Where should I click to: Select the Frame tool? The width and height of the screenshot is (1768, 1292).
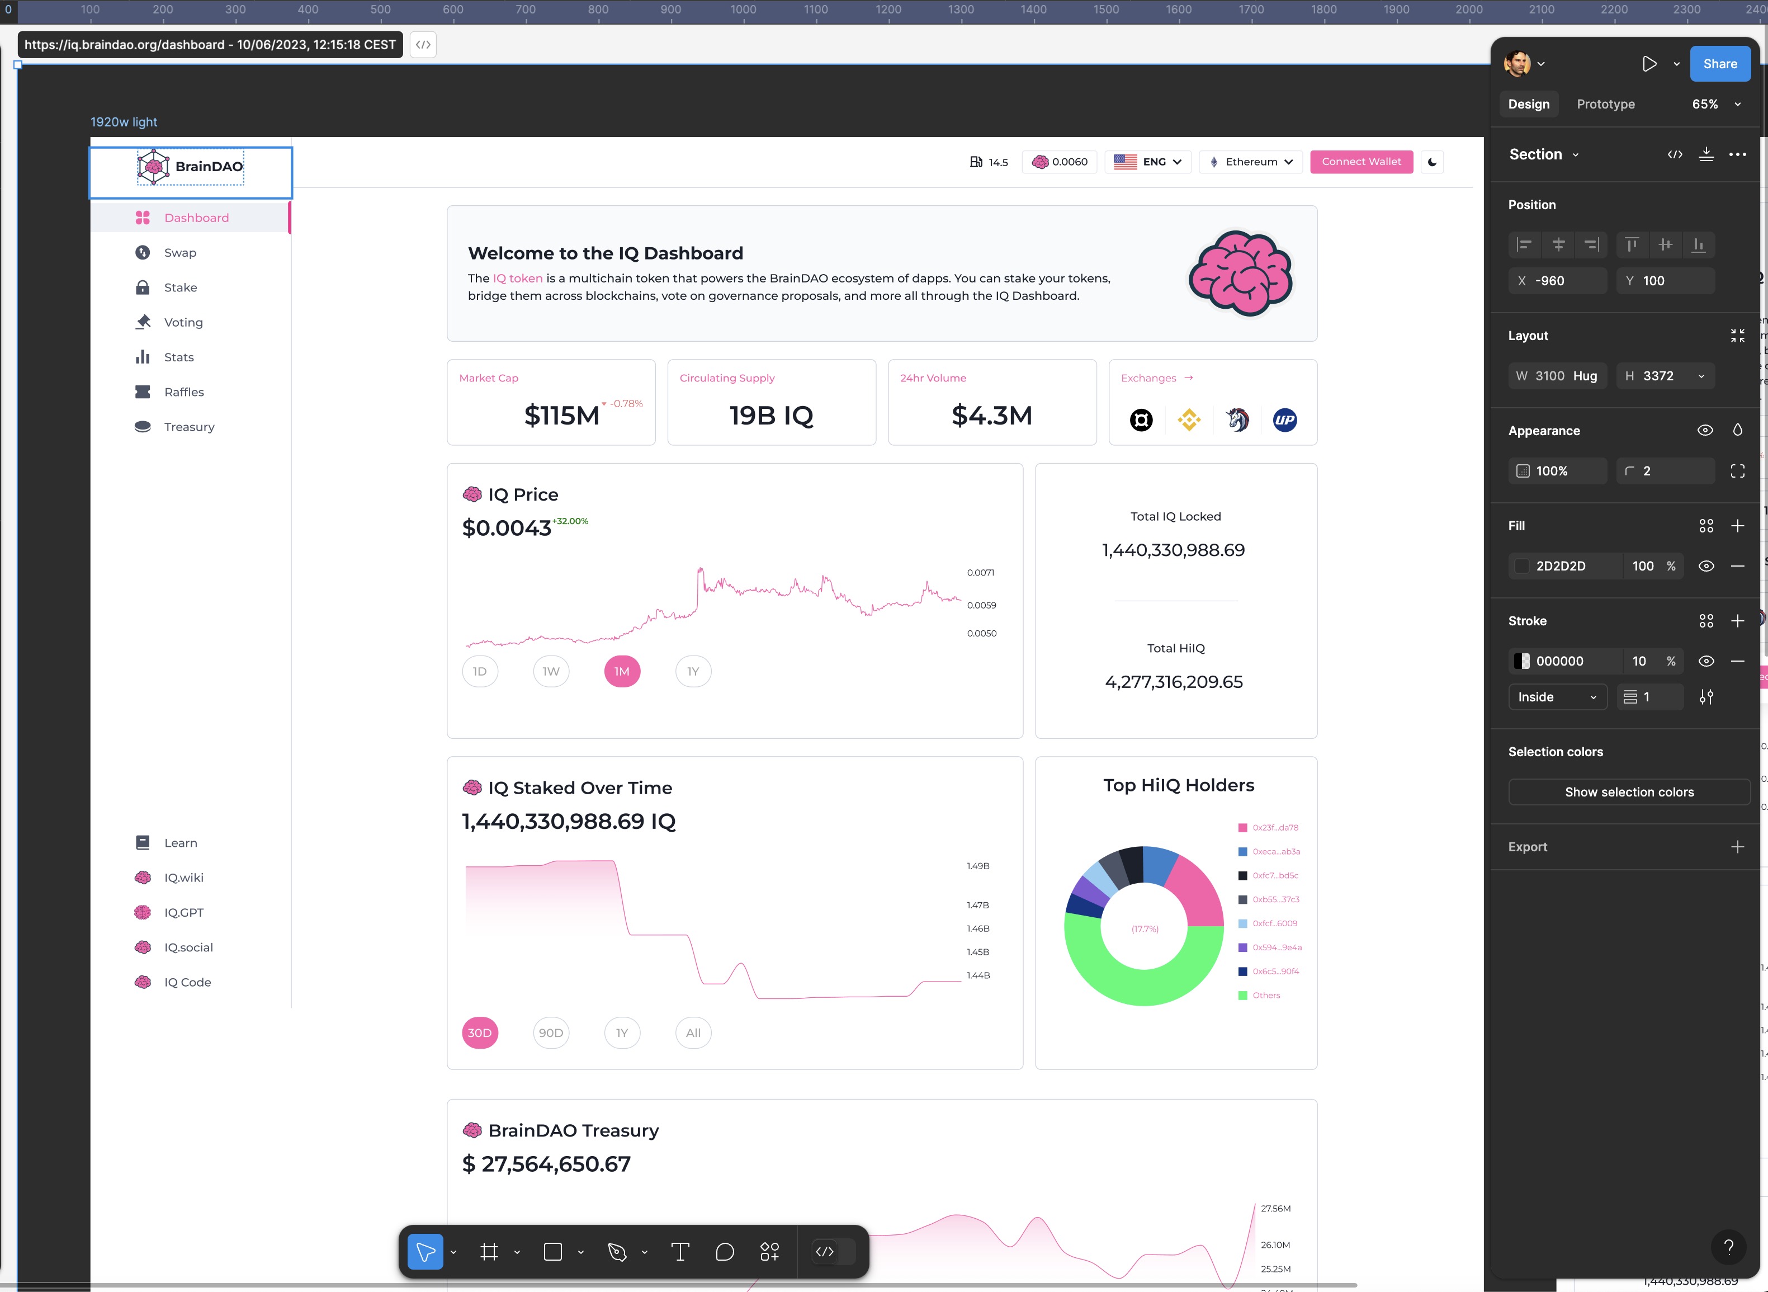(x=489, y=1252)
